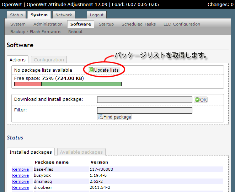Go to Backup / Flash Firmware
This screenshot has height=192, width=235.
click(x=35, y=32)
